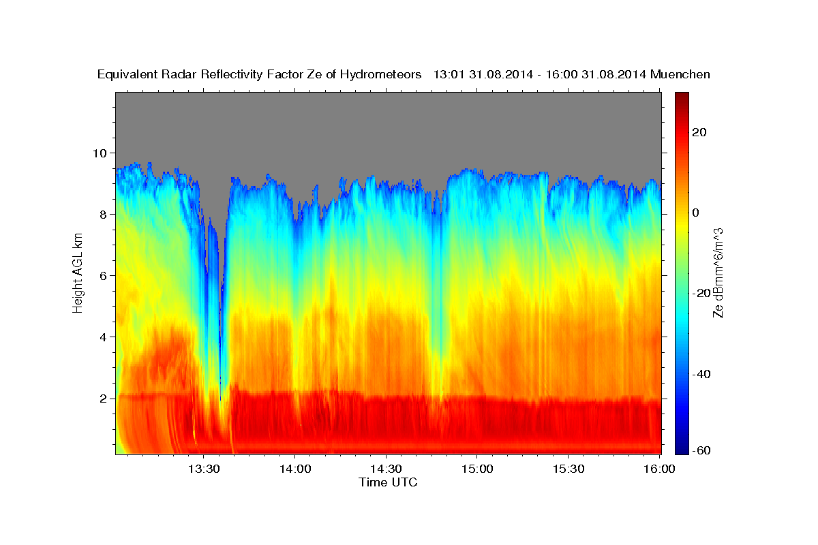This screenshot has height=545, width=818.
Task: Click the 'Height AGL km' axis label
Action: tap(78, 273)
